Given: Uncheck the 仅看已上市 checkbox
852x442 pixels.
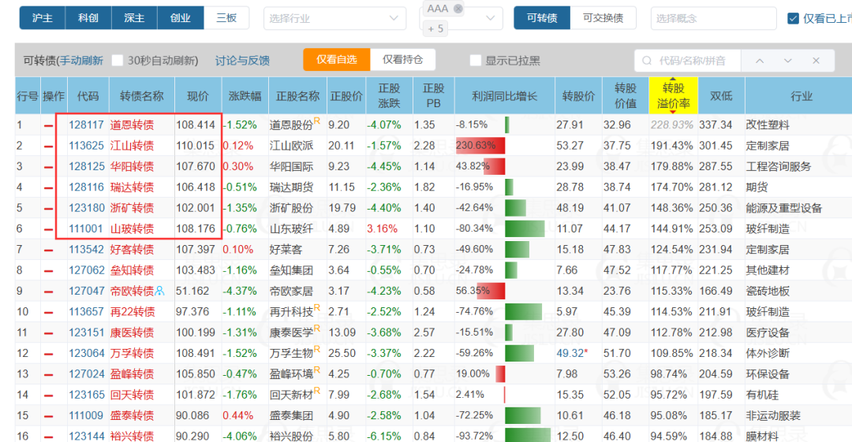Looking at the screenshot, I should pyautogui.click(x=793, y=18).
